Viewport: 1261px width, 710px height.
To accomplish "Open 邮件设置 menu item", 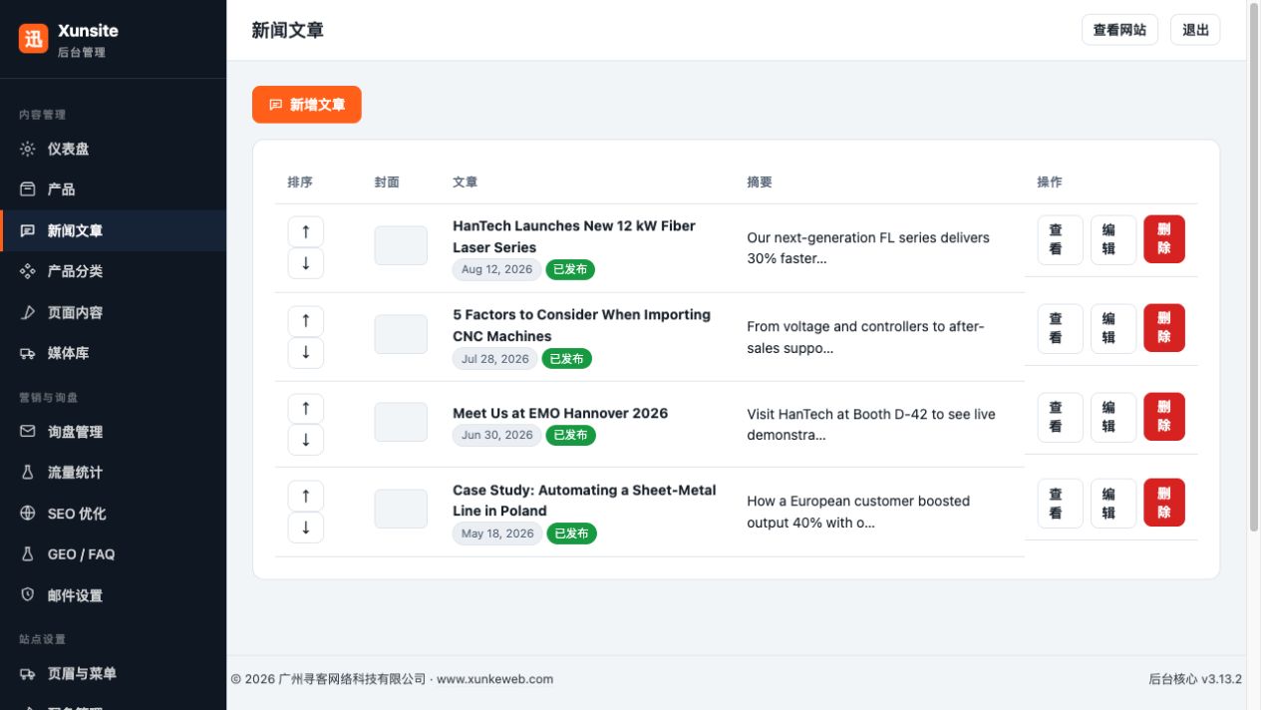I will [x=114, y=595].
